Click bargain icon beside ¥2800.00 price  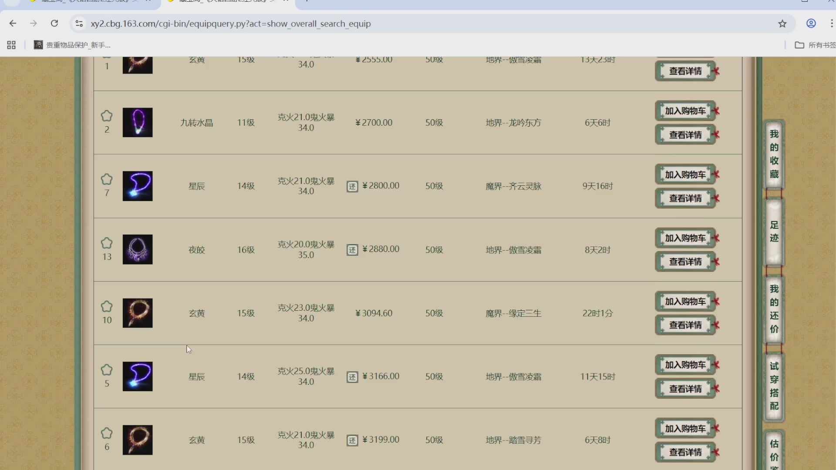[x=352, y=187]
